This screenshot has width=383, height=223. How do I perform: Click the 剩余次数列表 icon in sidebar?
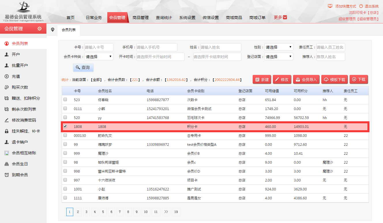pos(7,109)
